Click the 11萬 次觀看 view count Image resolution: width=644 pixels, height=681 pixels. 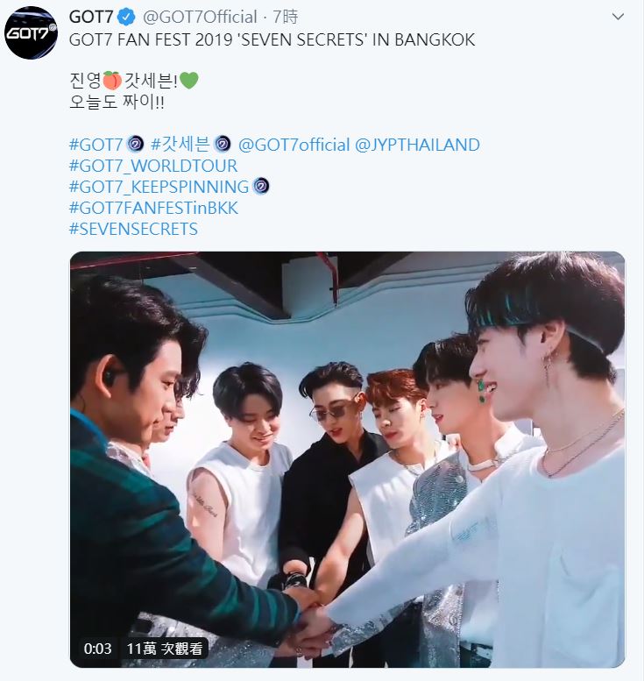coord(165,649)
